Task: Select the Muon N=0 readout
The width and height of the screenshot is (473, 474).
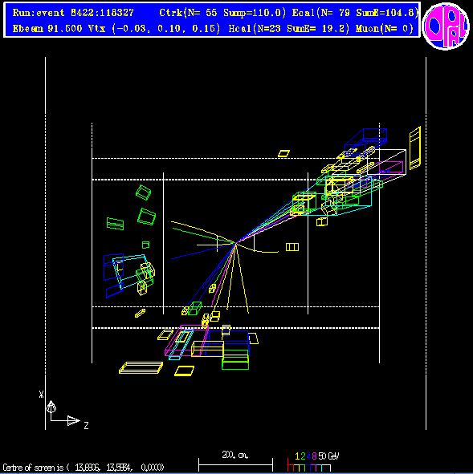Action: point(385,29)
